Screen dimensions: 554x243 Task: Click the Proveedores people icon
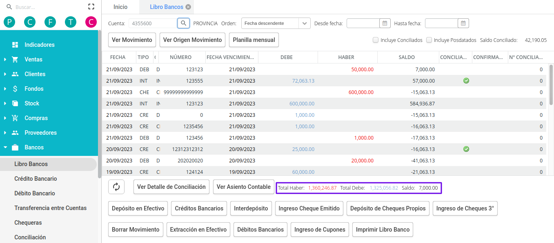click(x=15, y=133)
